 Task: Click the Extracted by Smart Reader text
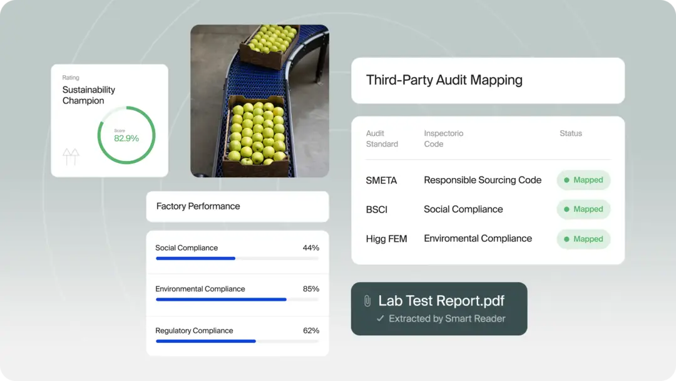(447, 318)
